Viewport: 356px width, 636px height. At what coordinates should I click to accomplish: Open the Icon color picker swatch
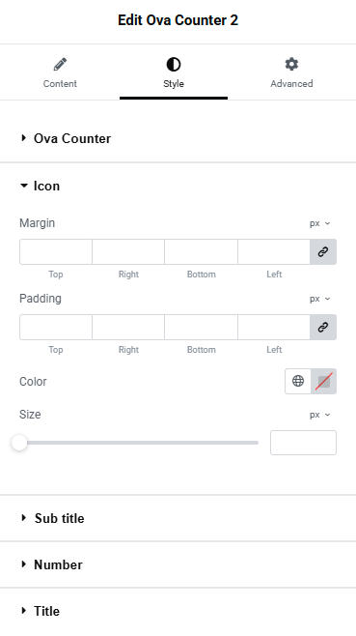pyautogui.click(x=323, y=381)
